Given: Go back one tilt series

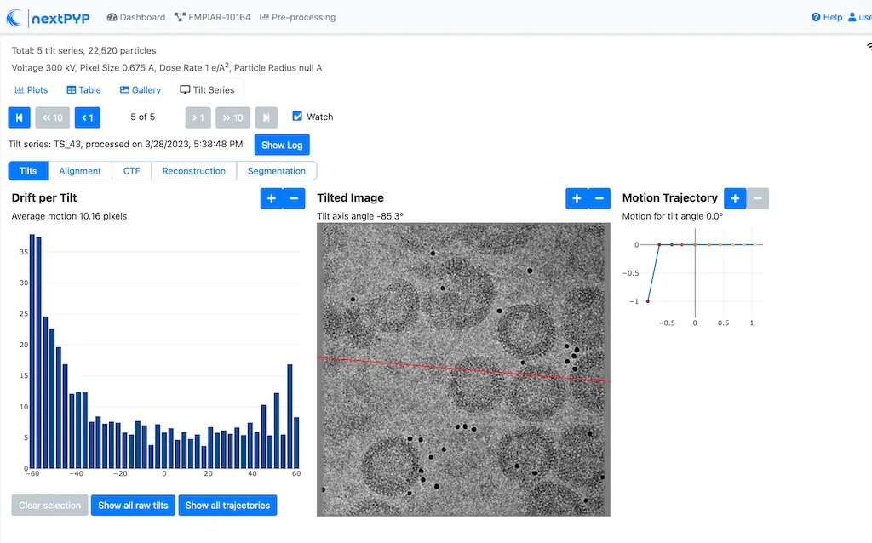Looking at the screenshot, I should click(88, 117).
